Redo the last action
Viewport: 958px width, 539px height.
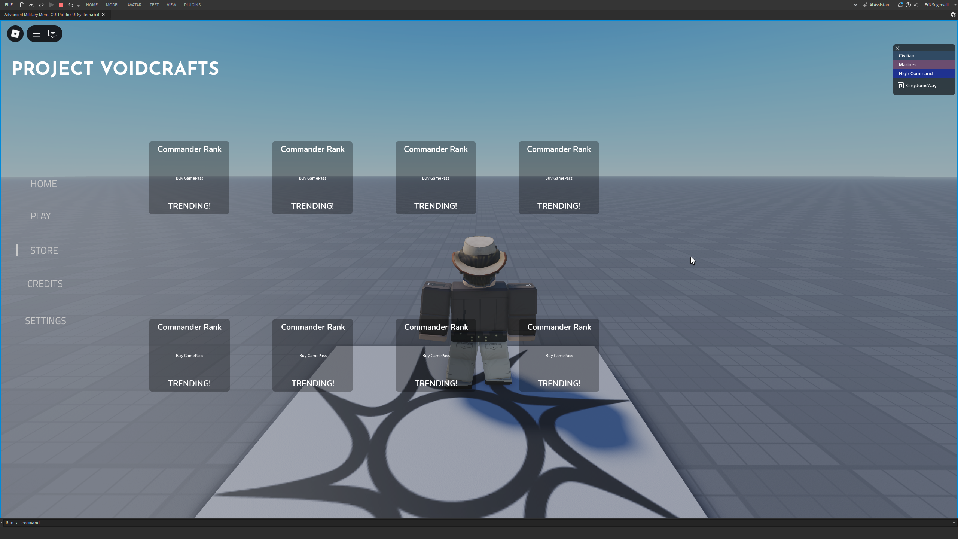42,5
